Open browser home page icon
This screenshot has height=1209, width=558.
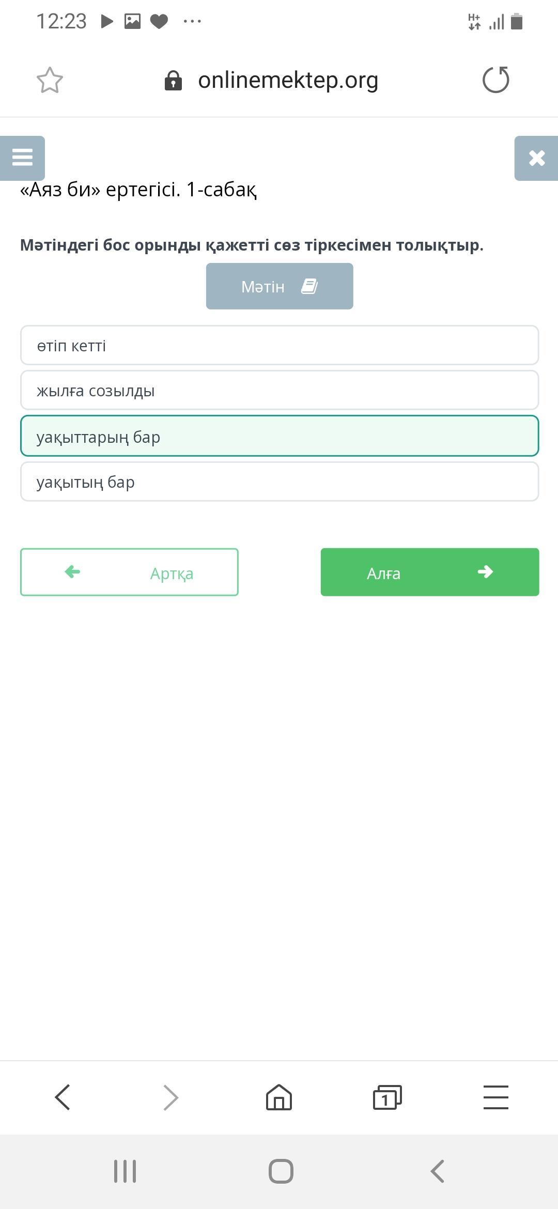[x=279, y=1096]
